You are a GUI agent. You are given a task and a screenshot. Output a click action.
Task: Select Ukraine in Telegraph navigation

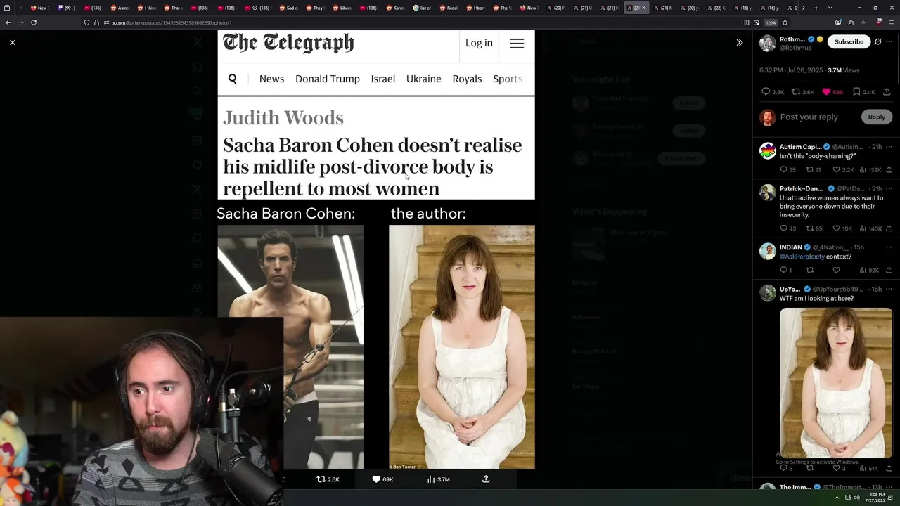pos(424,79)
